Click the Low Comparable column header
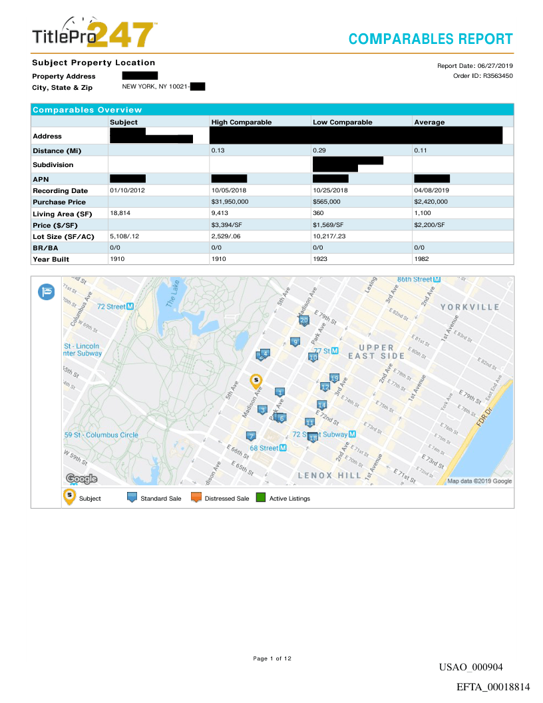The height and width of the screenshot is (703, 543). (x=342, y=122)
